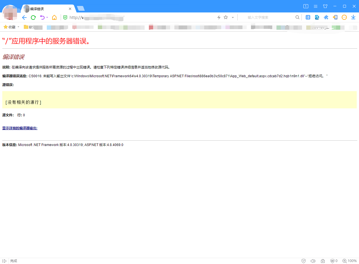Viewport: 359px width, 264px height.
Task: Open the orange more-tools circle icon
Action: click(x=344, y=17)
